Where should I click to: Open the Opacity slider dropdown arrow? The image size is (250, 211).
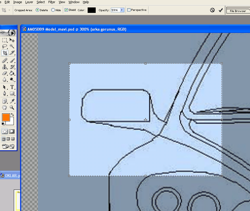pos(122,10)
